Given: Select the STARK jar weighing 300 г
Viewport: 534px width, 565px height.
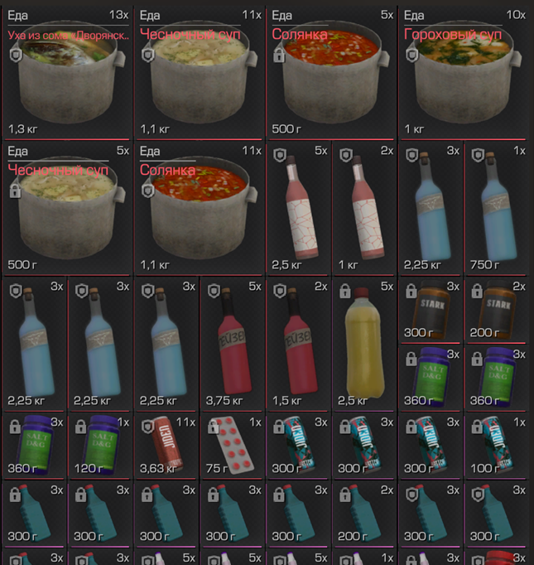Looking at the screenshot, I should coord(431,310).
